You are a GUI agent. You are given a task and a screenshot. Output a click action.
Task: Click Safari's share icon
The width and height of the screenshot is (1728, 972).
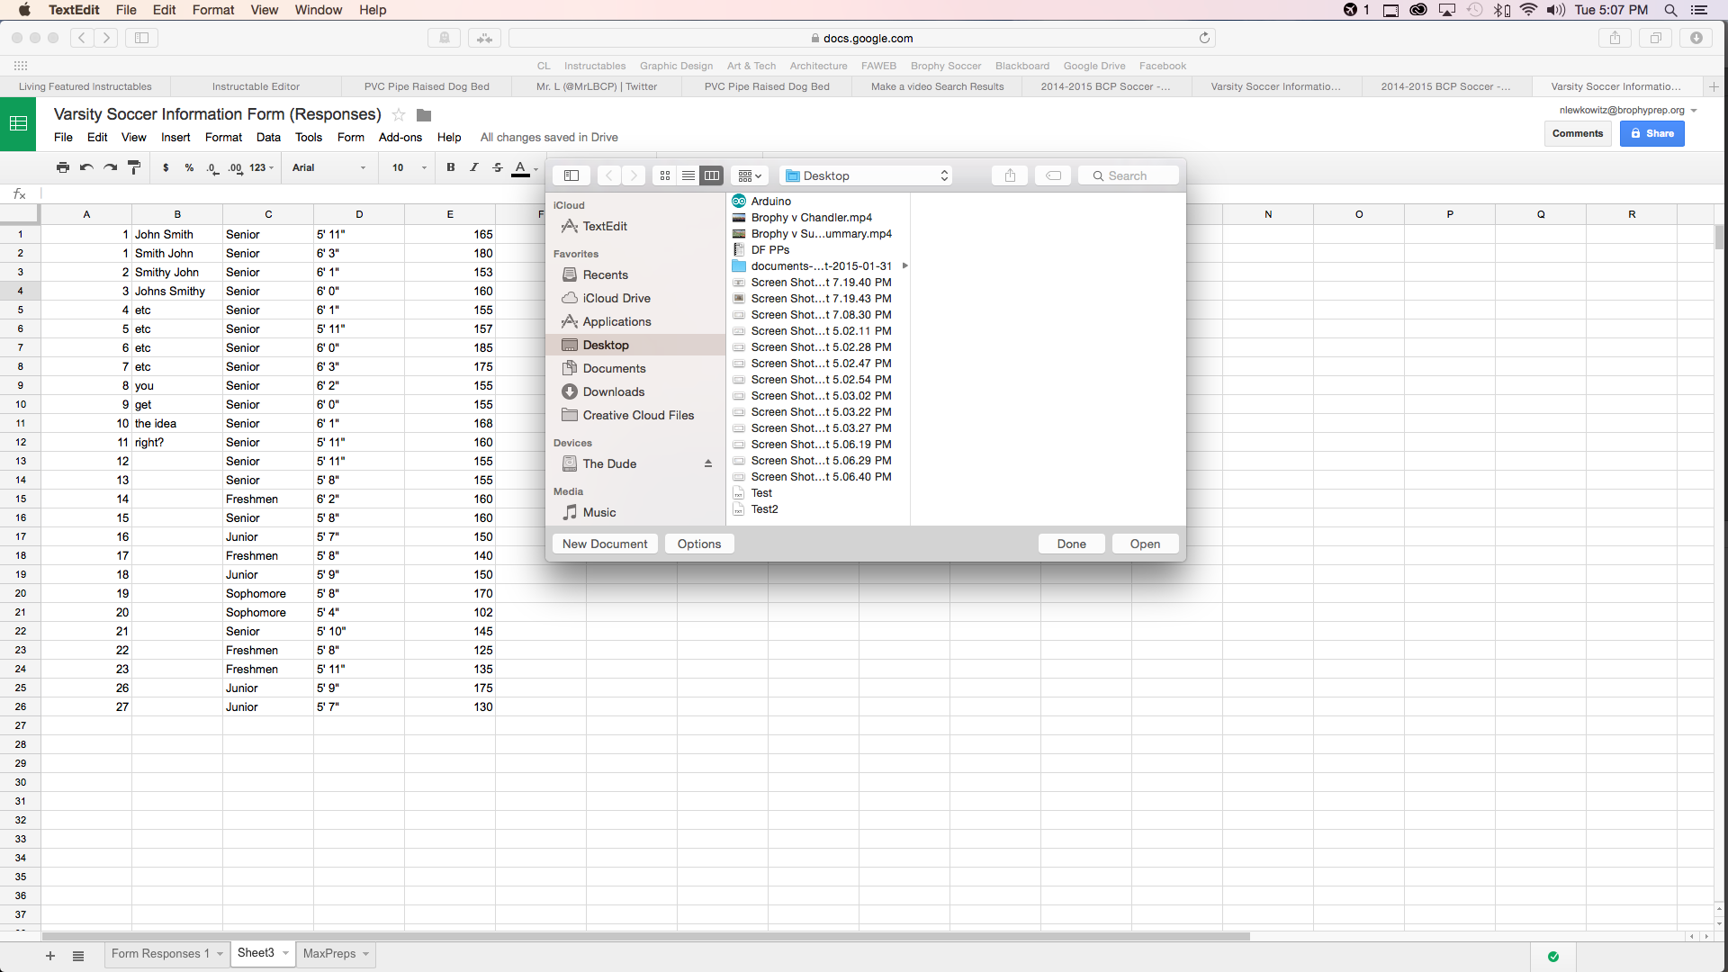[1615, 38]
